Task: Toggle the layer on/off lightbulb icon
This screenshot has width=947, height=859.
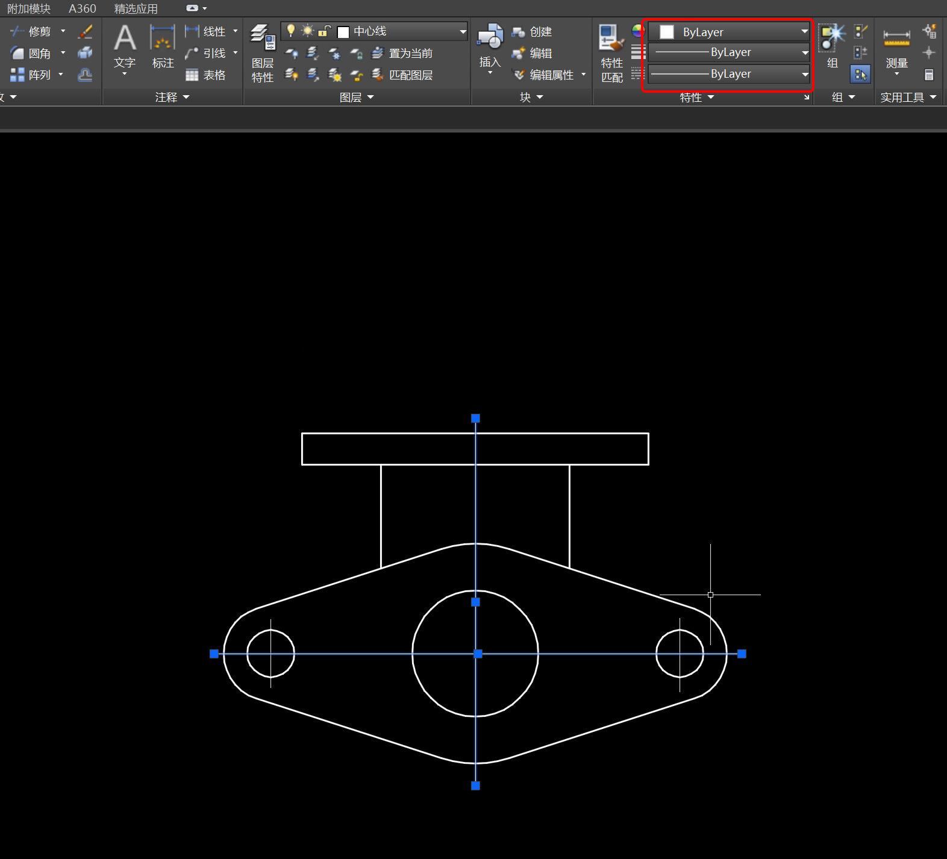Action: click(x=291, y=31)
